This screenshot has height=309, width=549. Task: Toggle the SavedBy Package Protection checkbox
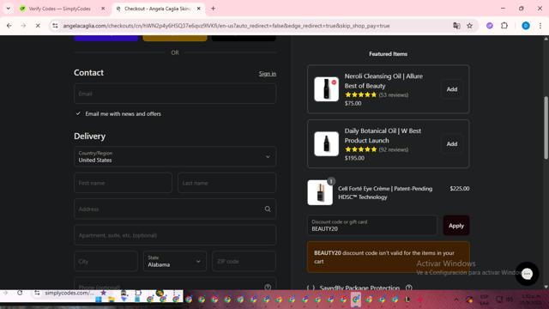point(311,288)
